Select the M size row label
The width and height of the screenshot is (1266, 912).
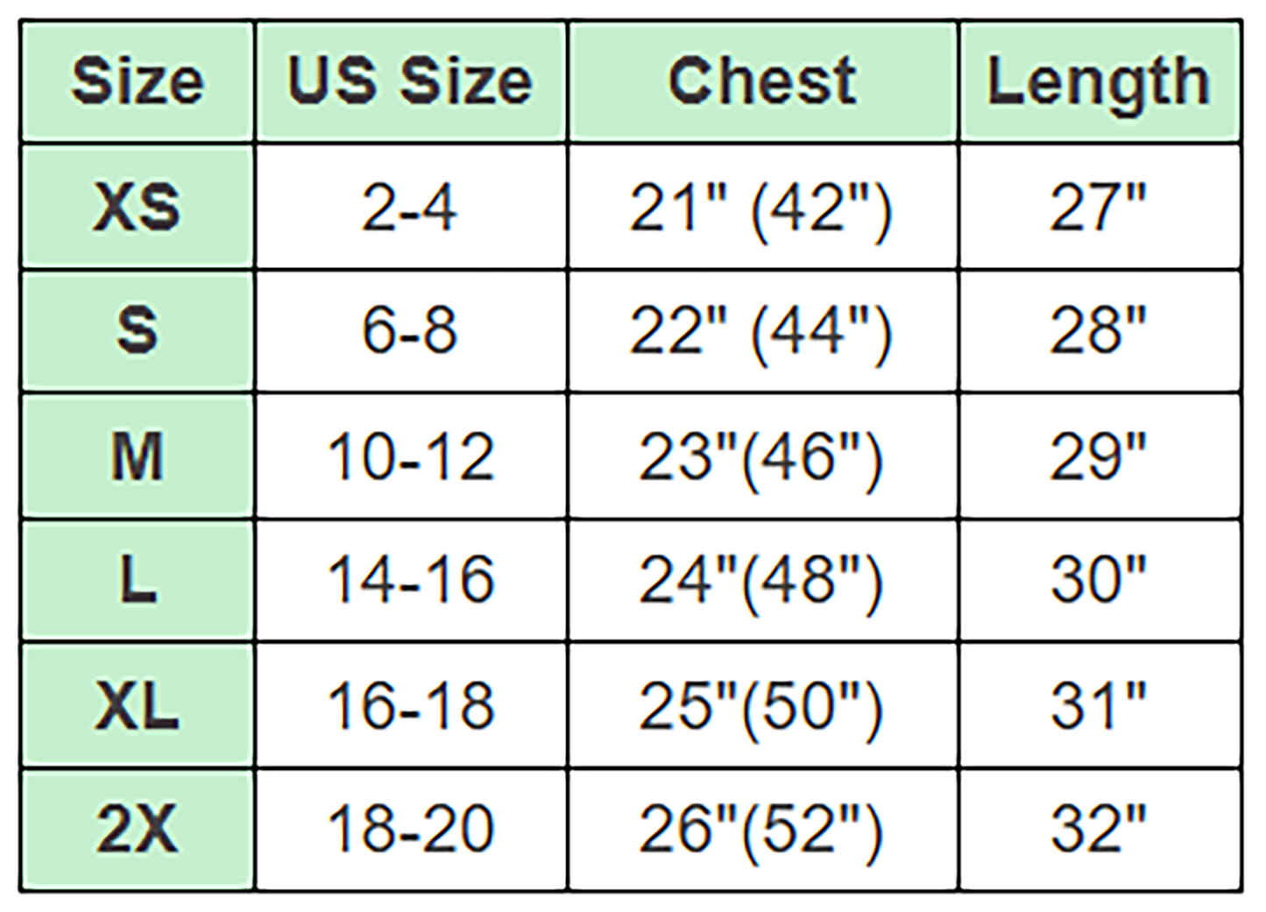(x=138, y=456)
